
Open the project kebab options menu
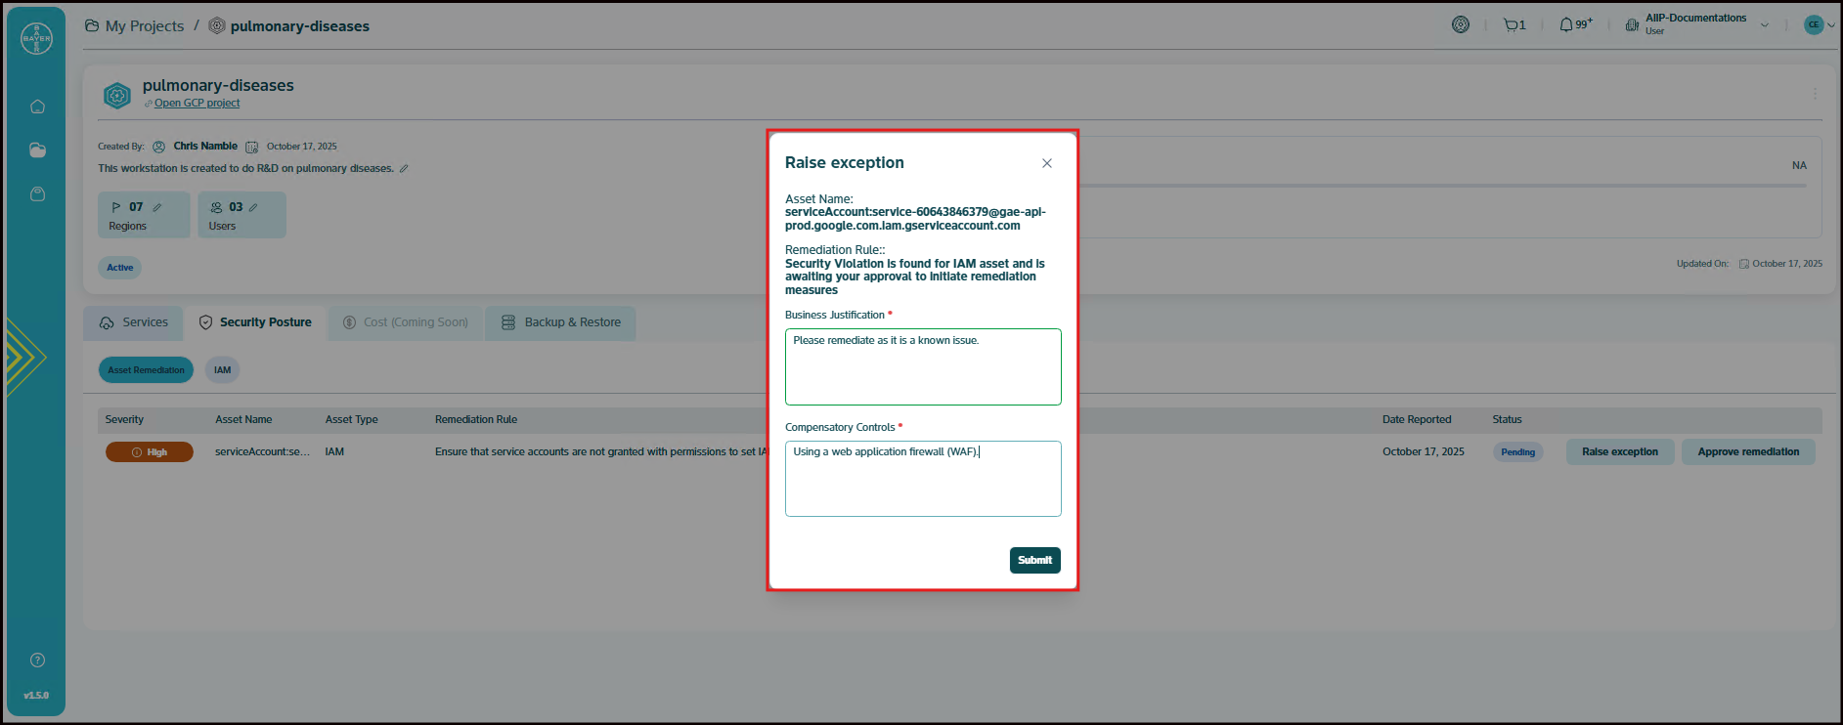point(1815,94)
